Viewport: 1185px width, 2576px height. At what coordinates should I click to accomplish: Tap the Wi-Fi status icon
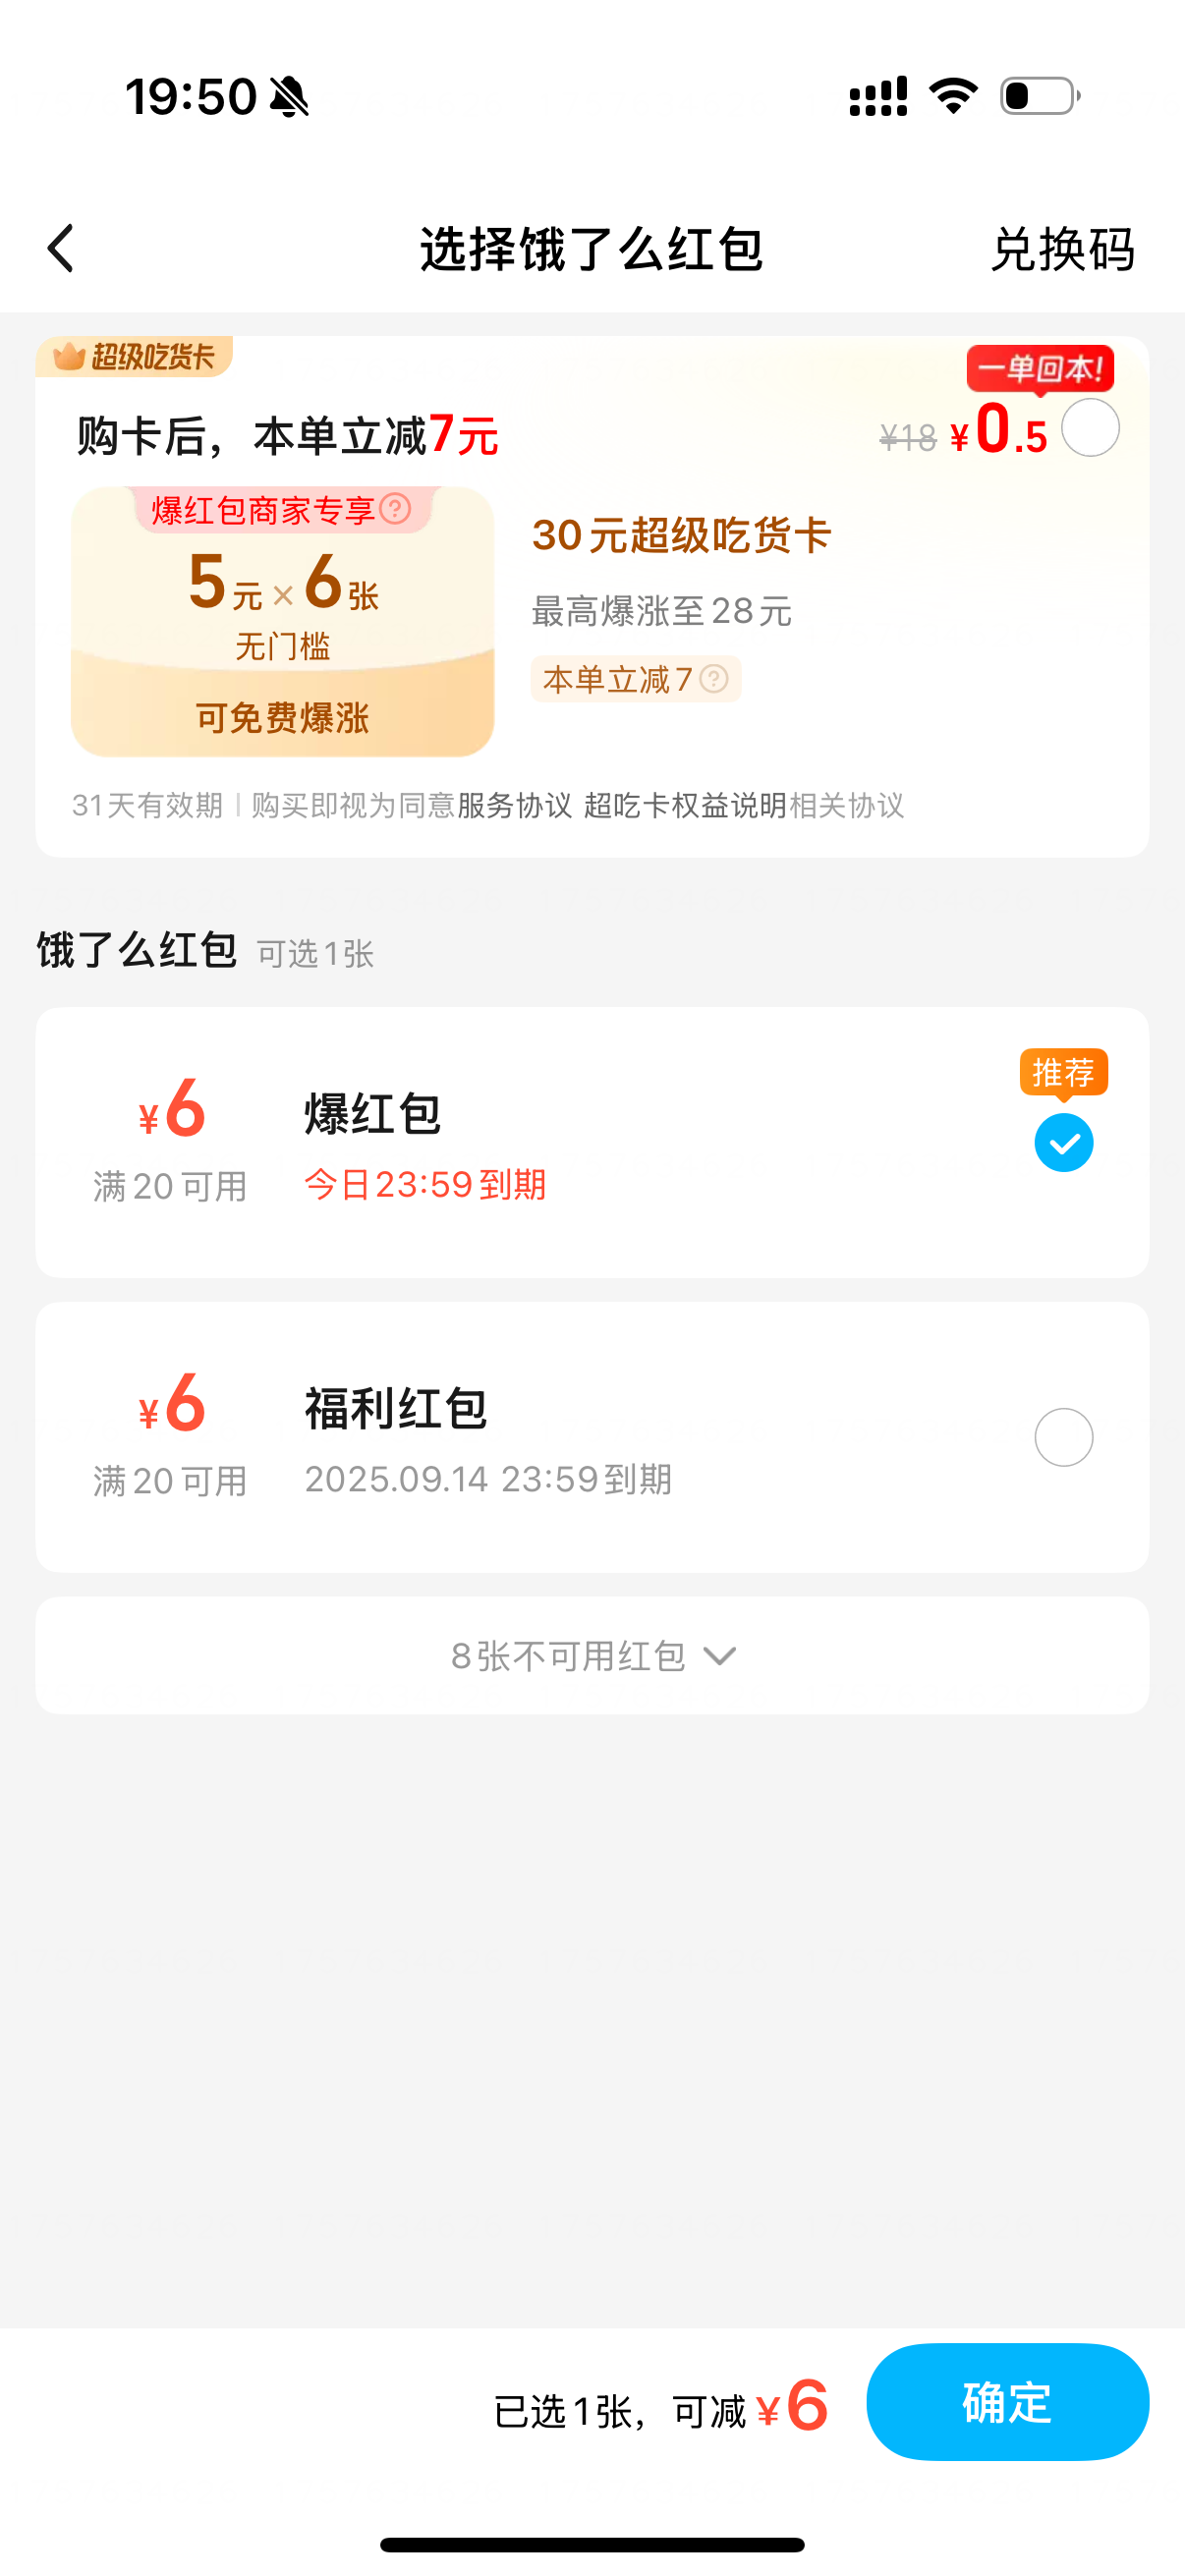(953, 96)
